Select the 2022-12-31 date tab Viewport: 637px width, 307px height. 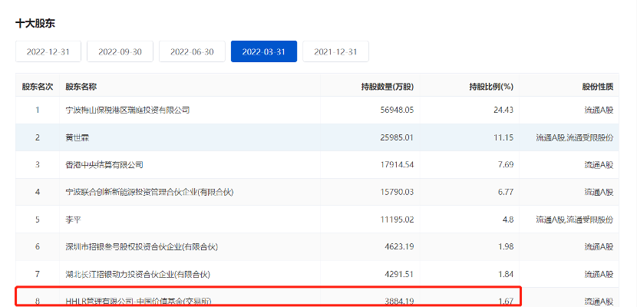[48, 51]
